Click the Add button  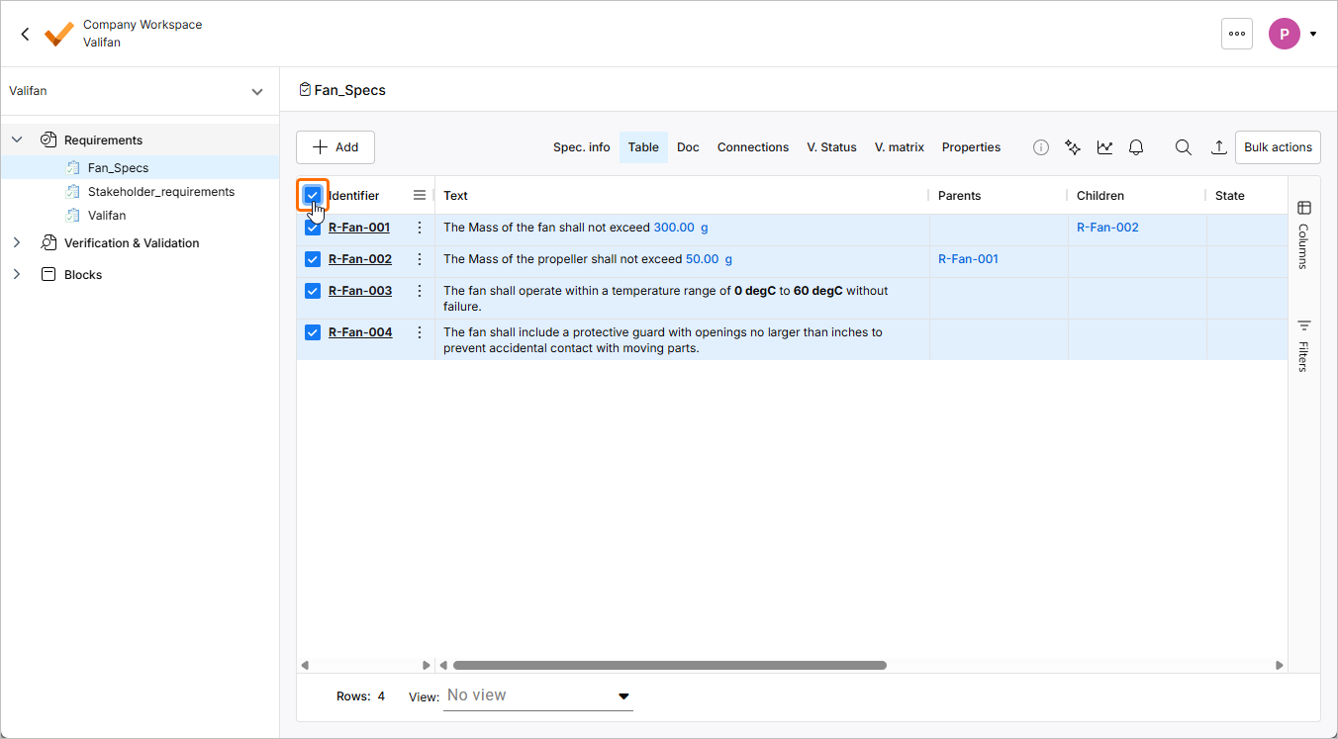pos(335,147)
